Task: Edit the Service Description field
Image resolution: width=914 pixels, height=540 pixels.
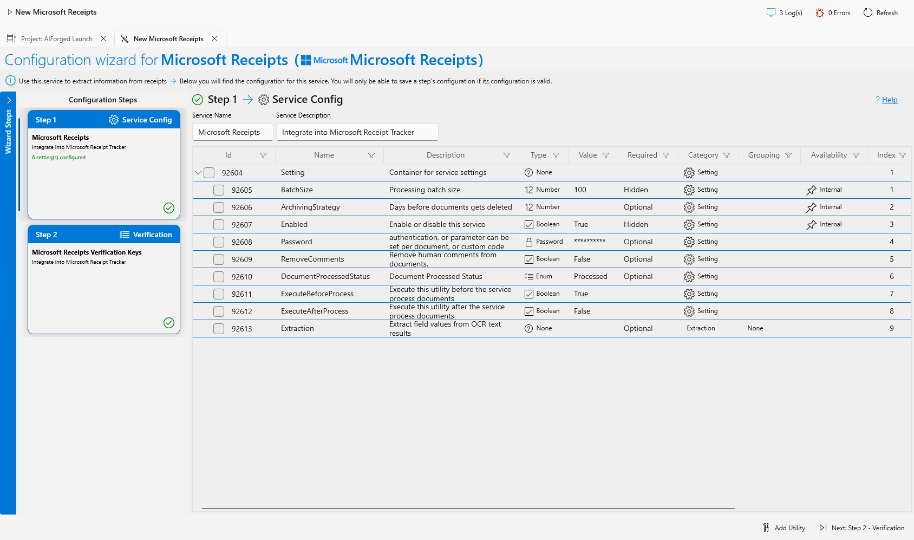Action: [357, 132]
